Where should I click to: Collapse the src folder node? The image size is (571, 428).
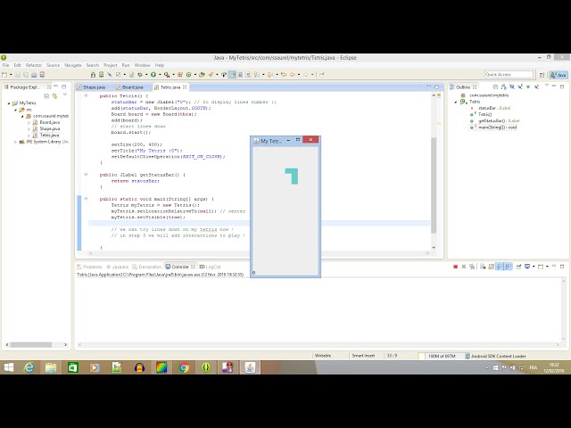click(16, 110)
